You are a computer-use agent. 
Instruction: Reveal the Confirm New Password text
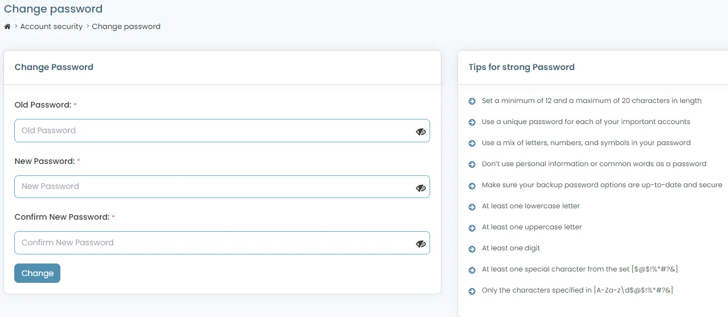pyautogui.click(x=421, y=244)
